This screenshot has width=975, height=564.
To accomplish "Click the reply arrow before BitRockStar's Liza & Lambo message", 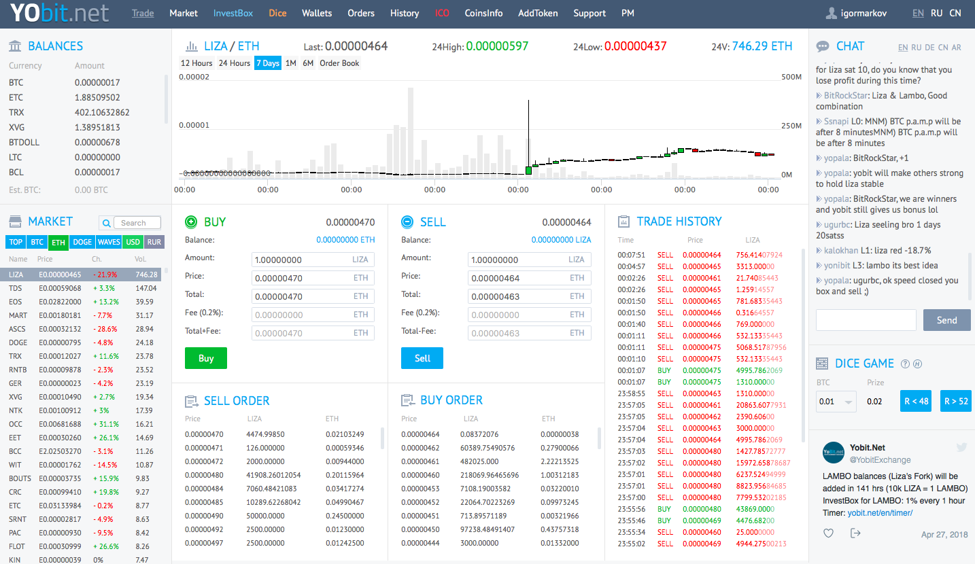I will [819, 96].
